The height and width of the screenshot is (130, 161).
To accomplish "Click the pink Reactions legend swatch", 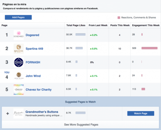I will point(119,18).
